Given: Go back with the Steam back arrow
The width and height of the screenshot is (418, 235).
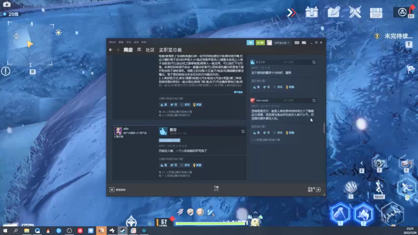Looking at the screenshot, I should point(111,50).
